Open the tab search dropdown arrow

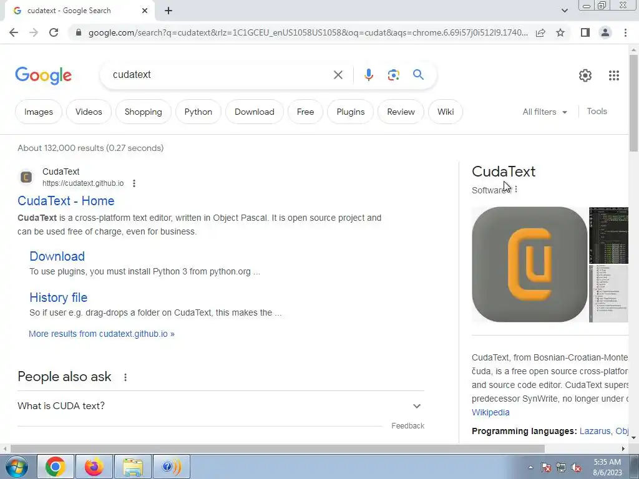pyautogui.click(x=564, y=11)
